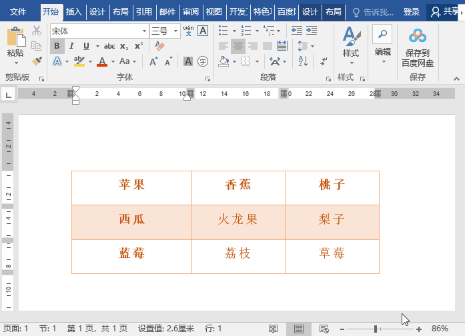The image size is (465, 336).
Task: Switch to the 引用 References tab
Action: coord(144,12)
